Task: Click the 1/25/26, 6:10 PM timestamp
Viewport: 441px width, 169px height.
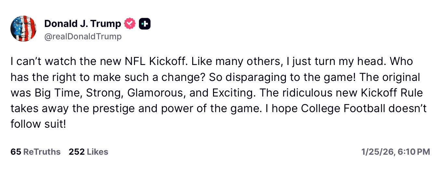Action: point(395,152)
